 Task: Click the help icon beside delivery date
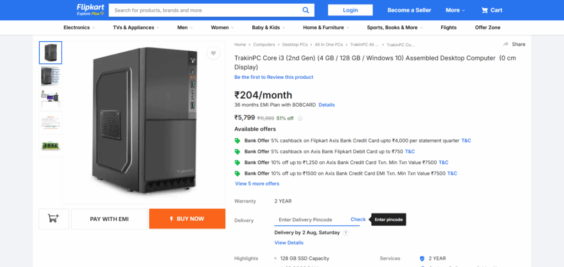coord(346,232)
